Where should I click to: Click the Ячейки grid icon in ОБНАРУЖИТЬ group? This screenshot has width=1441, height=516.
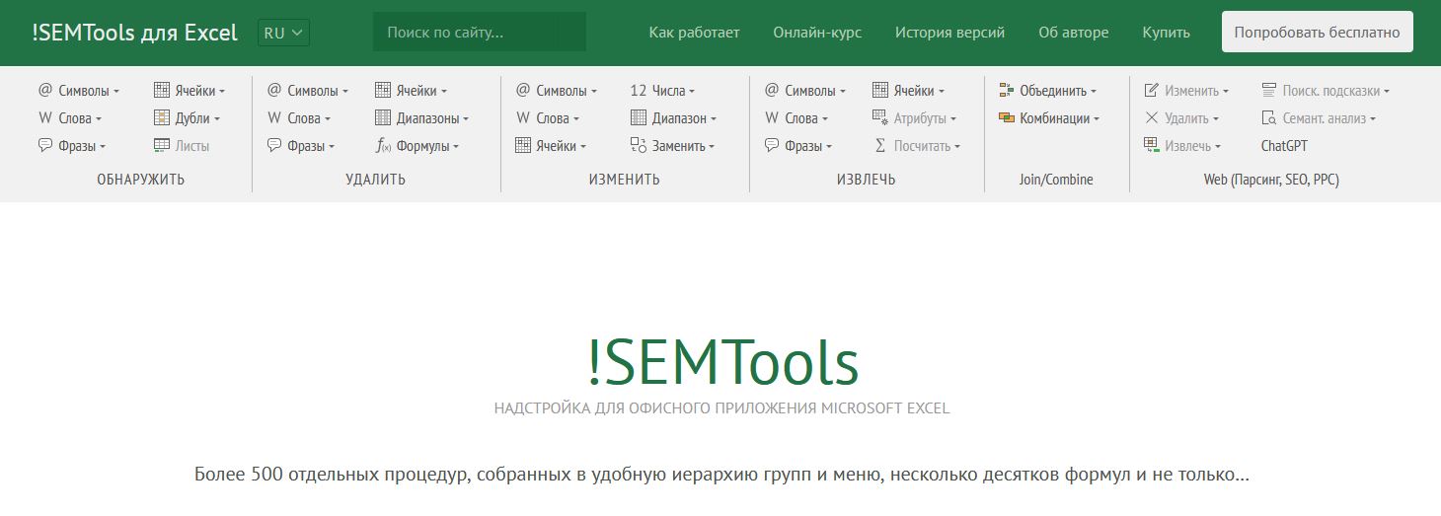162,91
